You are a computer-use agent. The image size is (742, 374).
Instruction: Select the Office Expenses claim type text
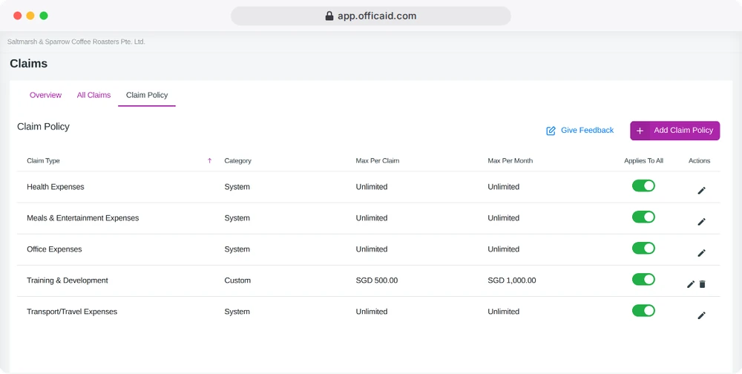point(54,249)
